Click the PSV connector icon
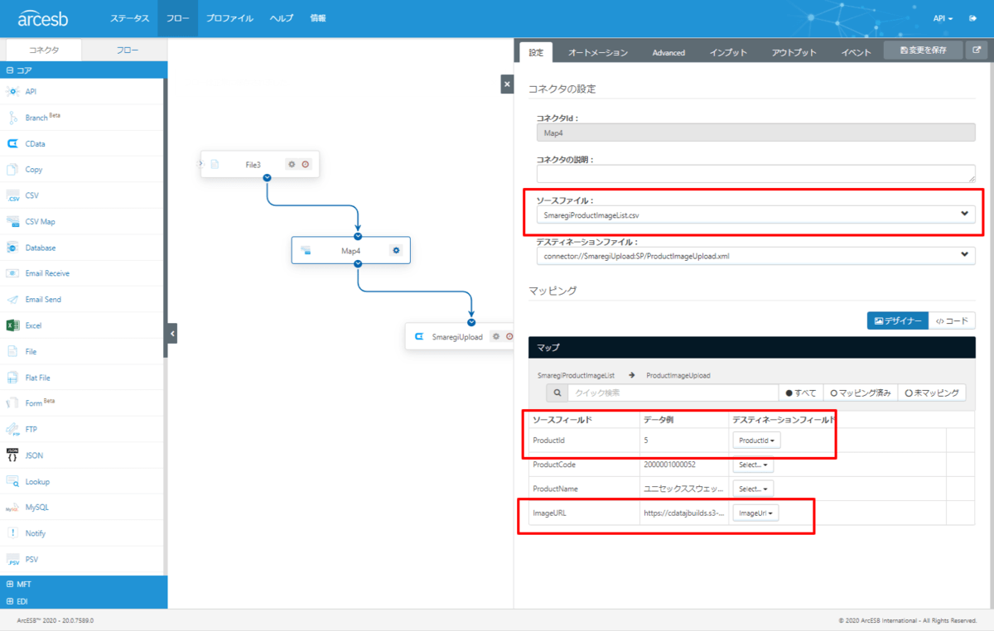The width and height of the screenshot is (994, 631). coord(12,560)
